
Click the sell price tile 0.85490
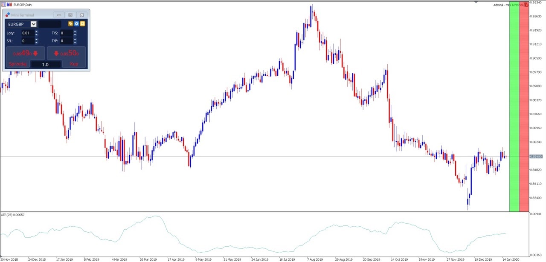tap(26, 54)
